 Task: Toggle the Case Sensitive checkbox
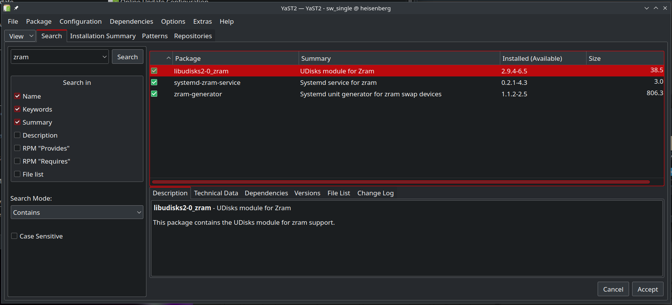14,236
